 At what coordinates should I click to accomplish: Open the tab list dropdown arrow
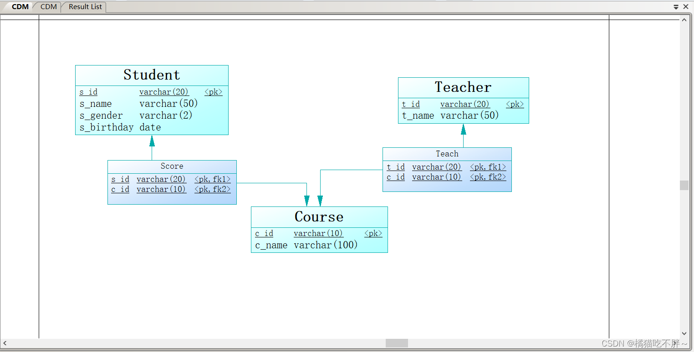[x=676, y=7]
